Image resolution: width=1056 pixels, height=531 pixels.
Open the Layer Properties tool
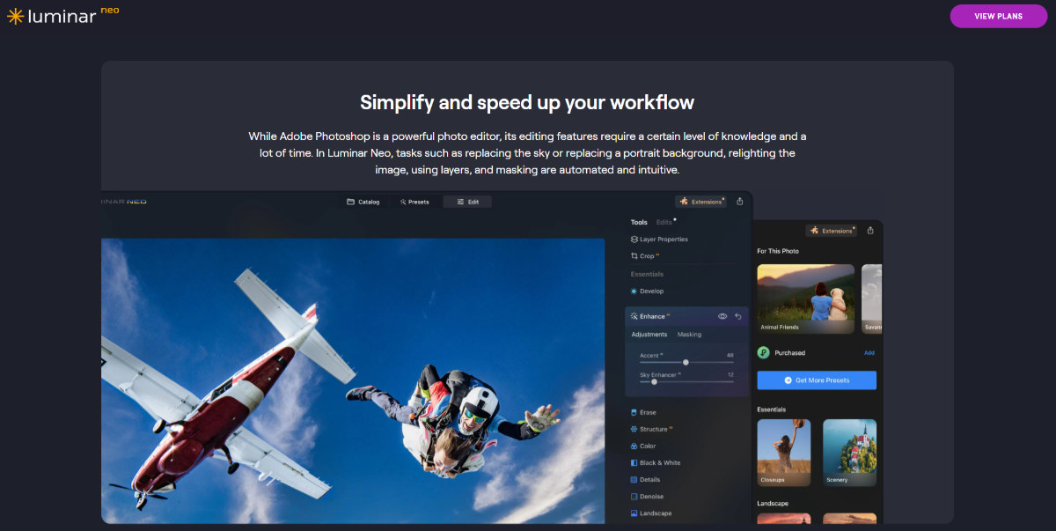(659, 240)
